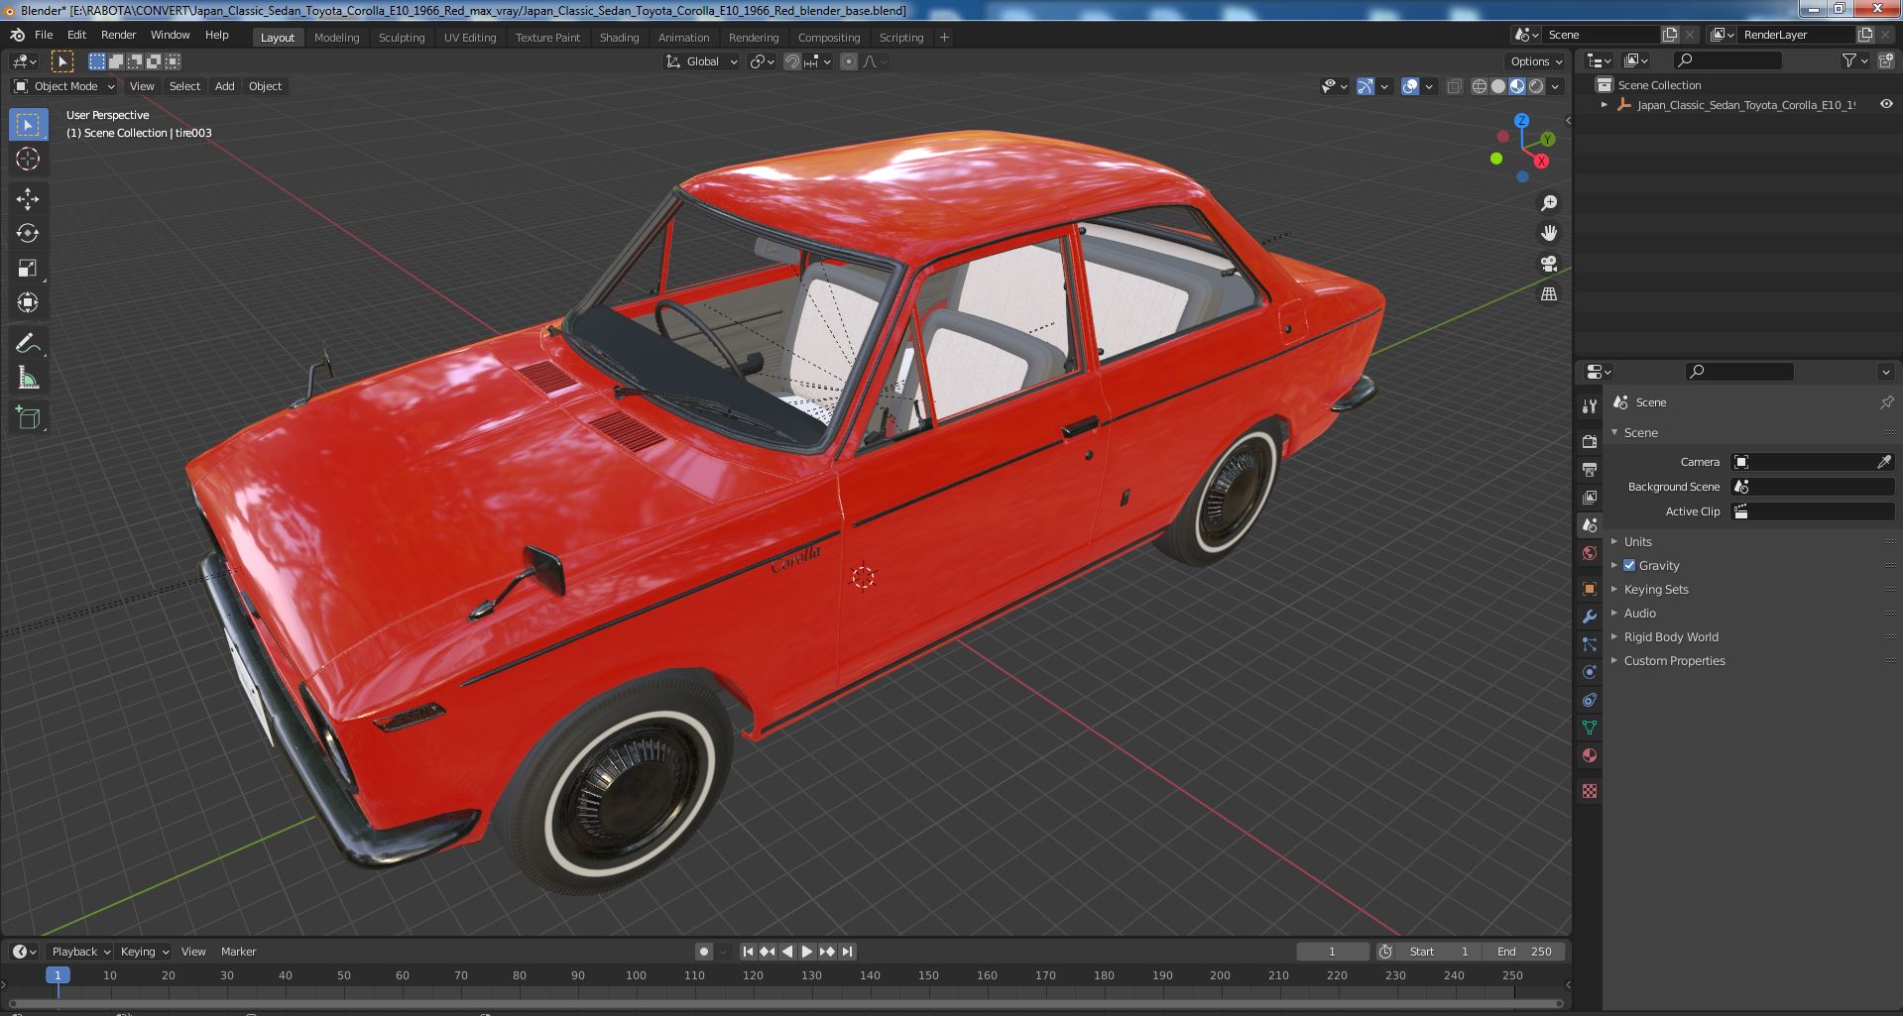Screen dimensions: 1903x1016
Task: Open the Global transform orientation dropdown
Action: pyautogui.click(x=702, y=61)
